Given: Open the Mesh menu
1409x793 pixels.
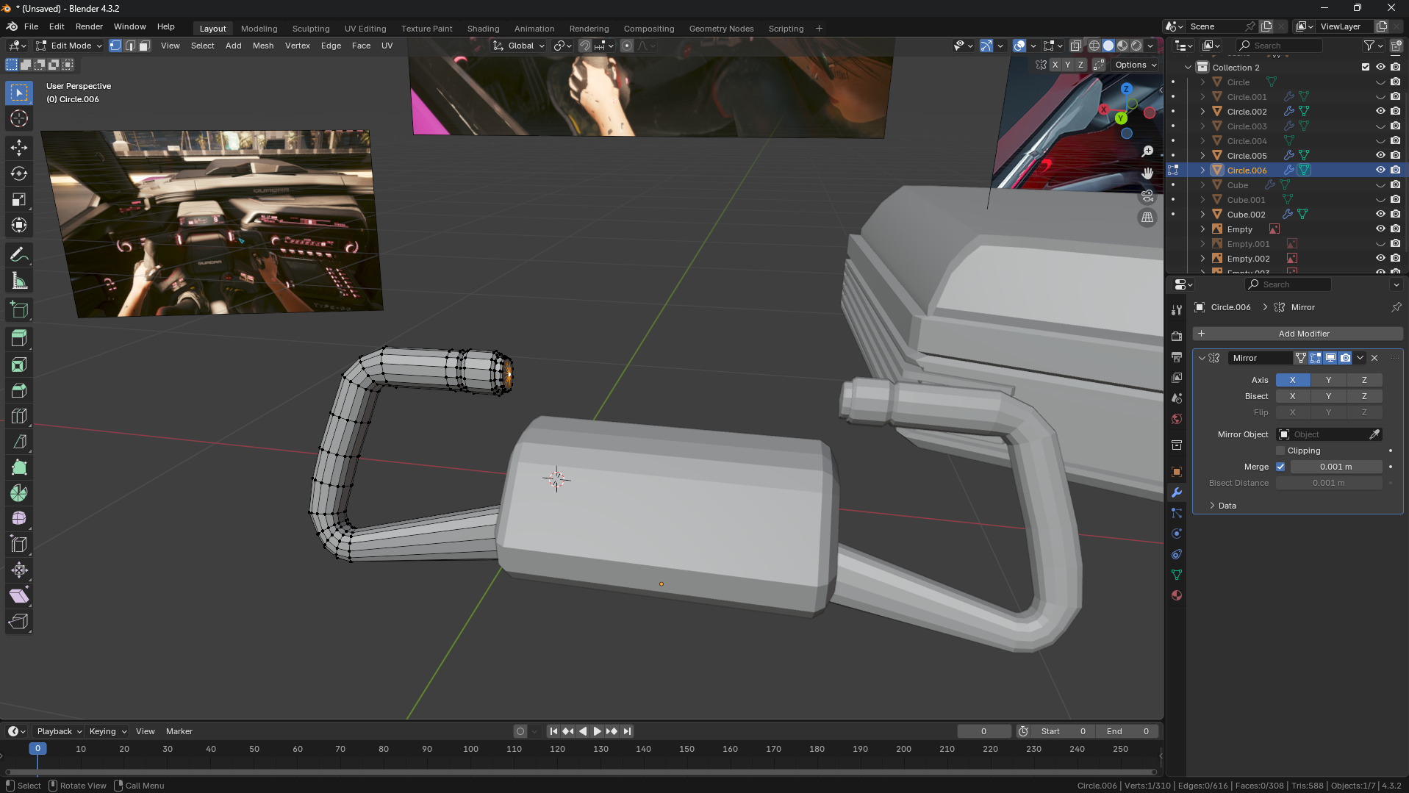Looking at the screenshot, I should (262, 46).
